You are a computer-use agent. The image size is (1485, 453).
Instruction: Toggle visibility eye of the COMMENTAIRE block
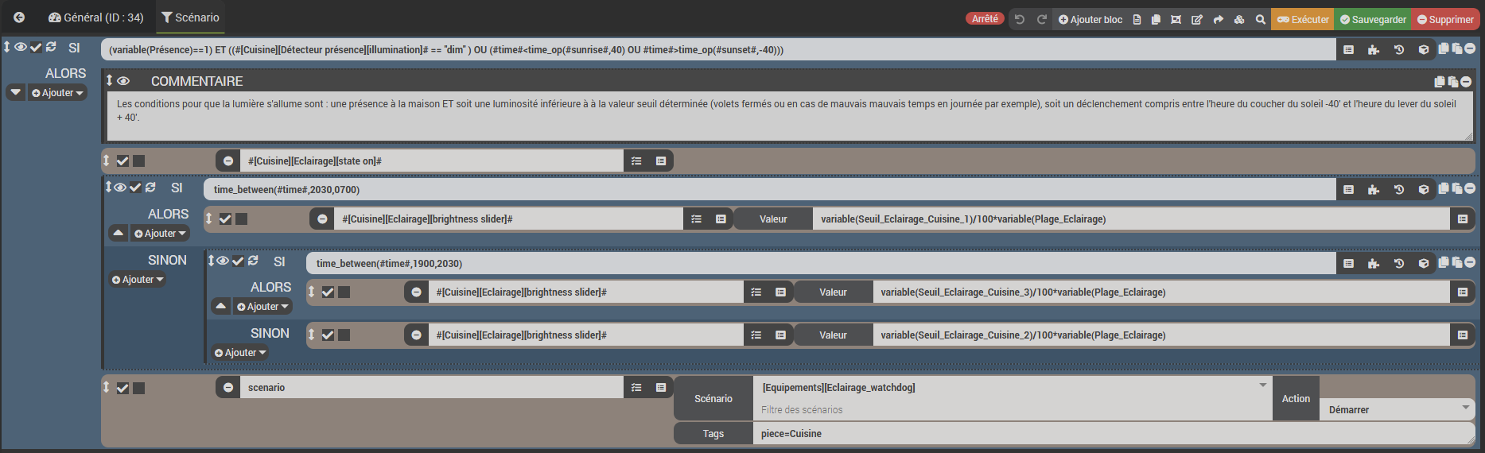(123, 81)
